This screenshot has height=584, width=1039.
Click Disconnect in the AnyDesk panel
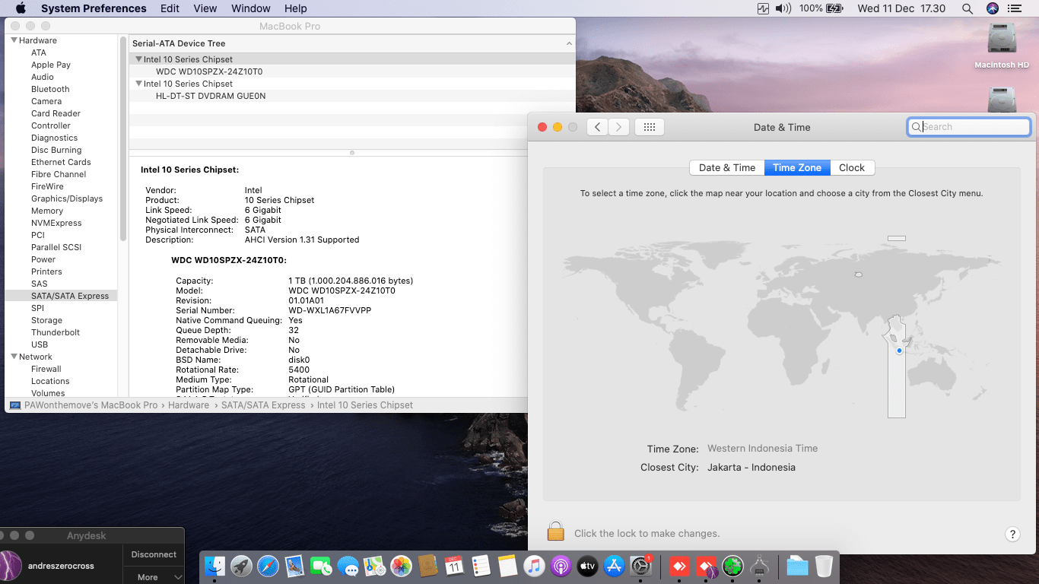(x=153, y=554)
